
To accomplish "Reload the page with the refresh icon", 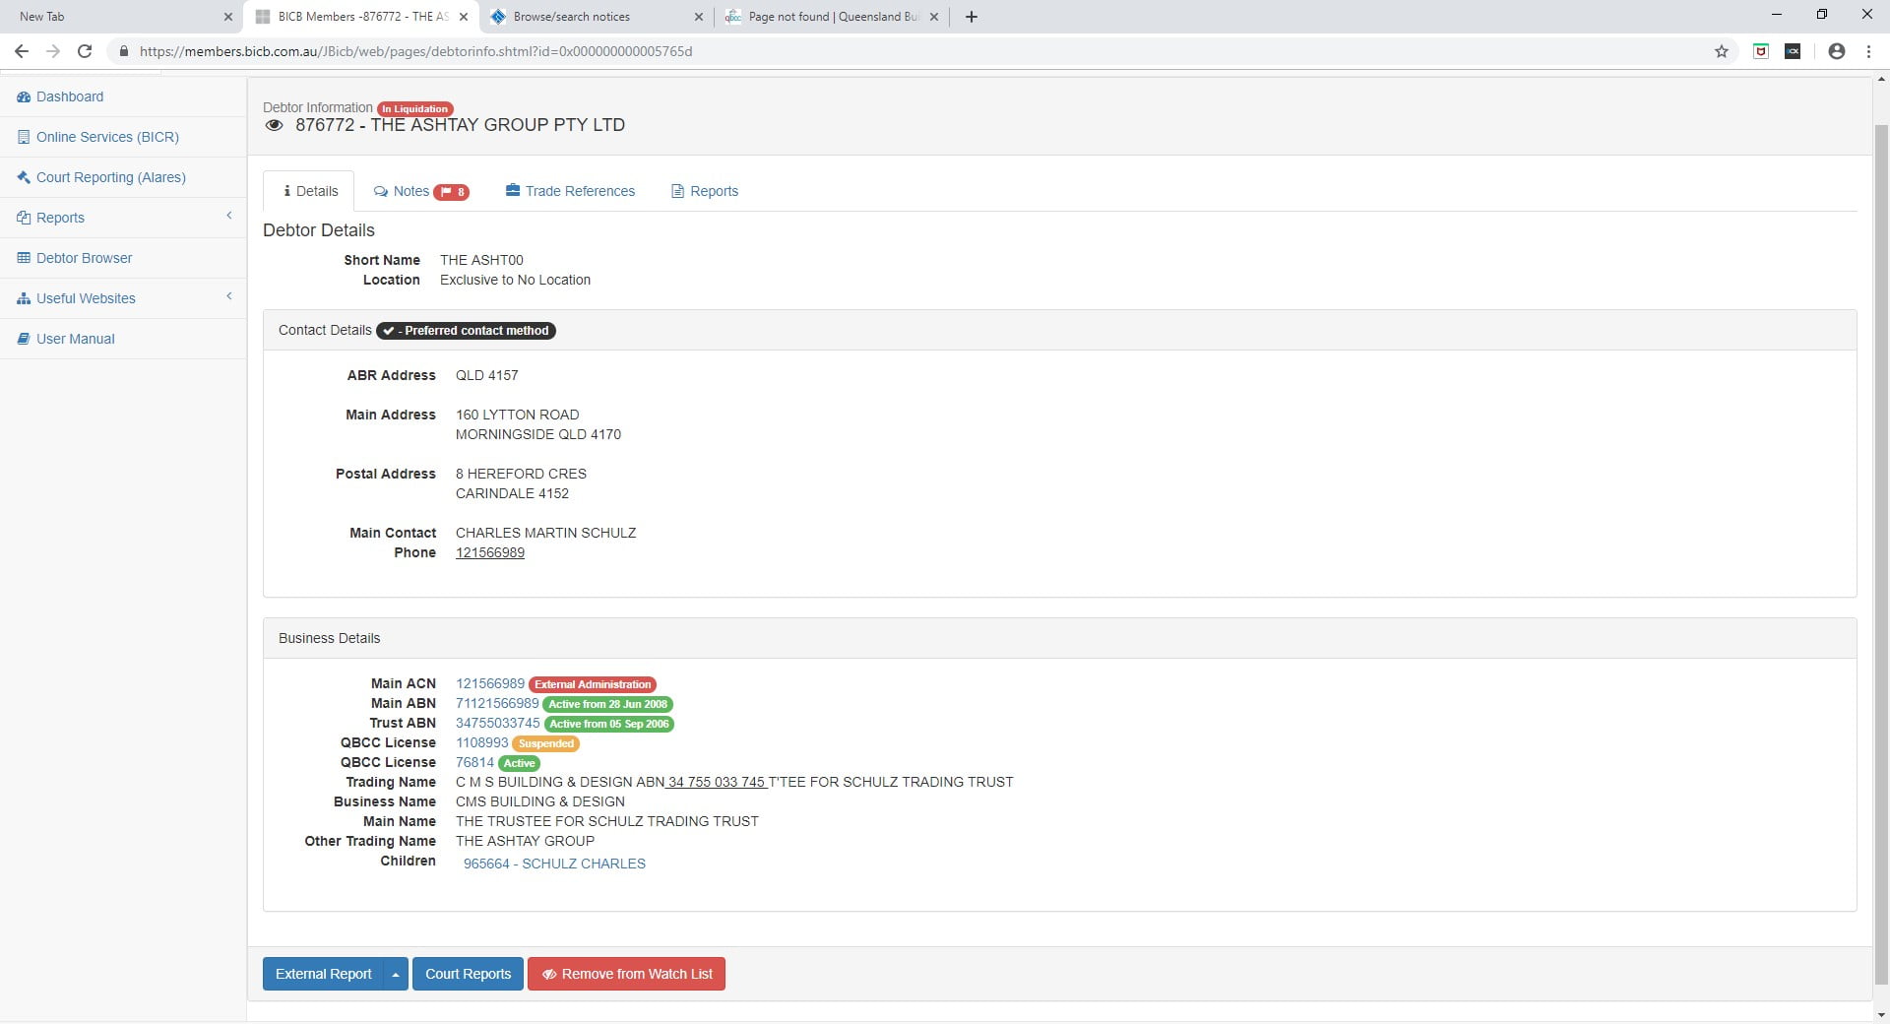I will click(85, 51).
